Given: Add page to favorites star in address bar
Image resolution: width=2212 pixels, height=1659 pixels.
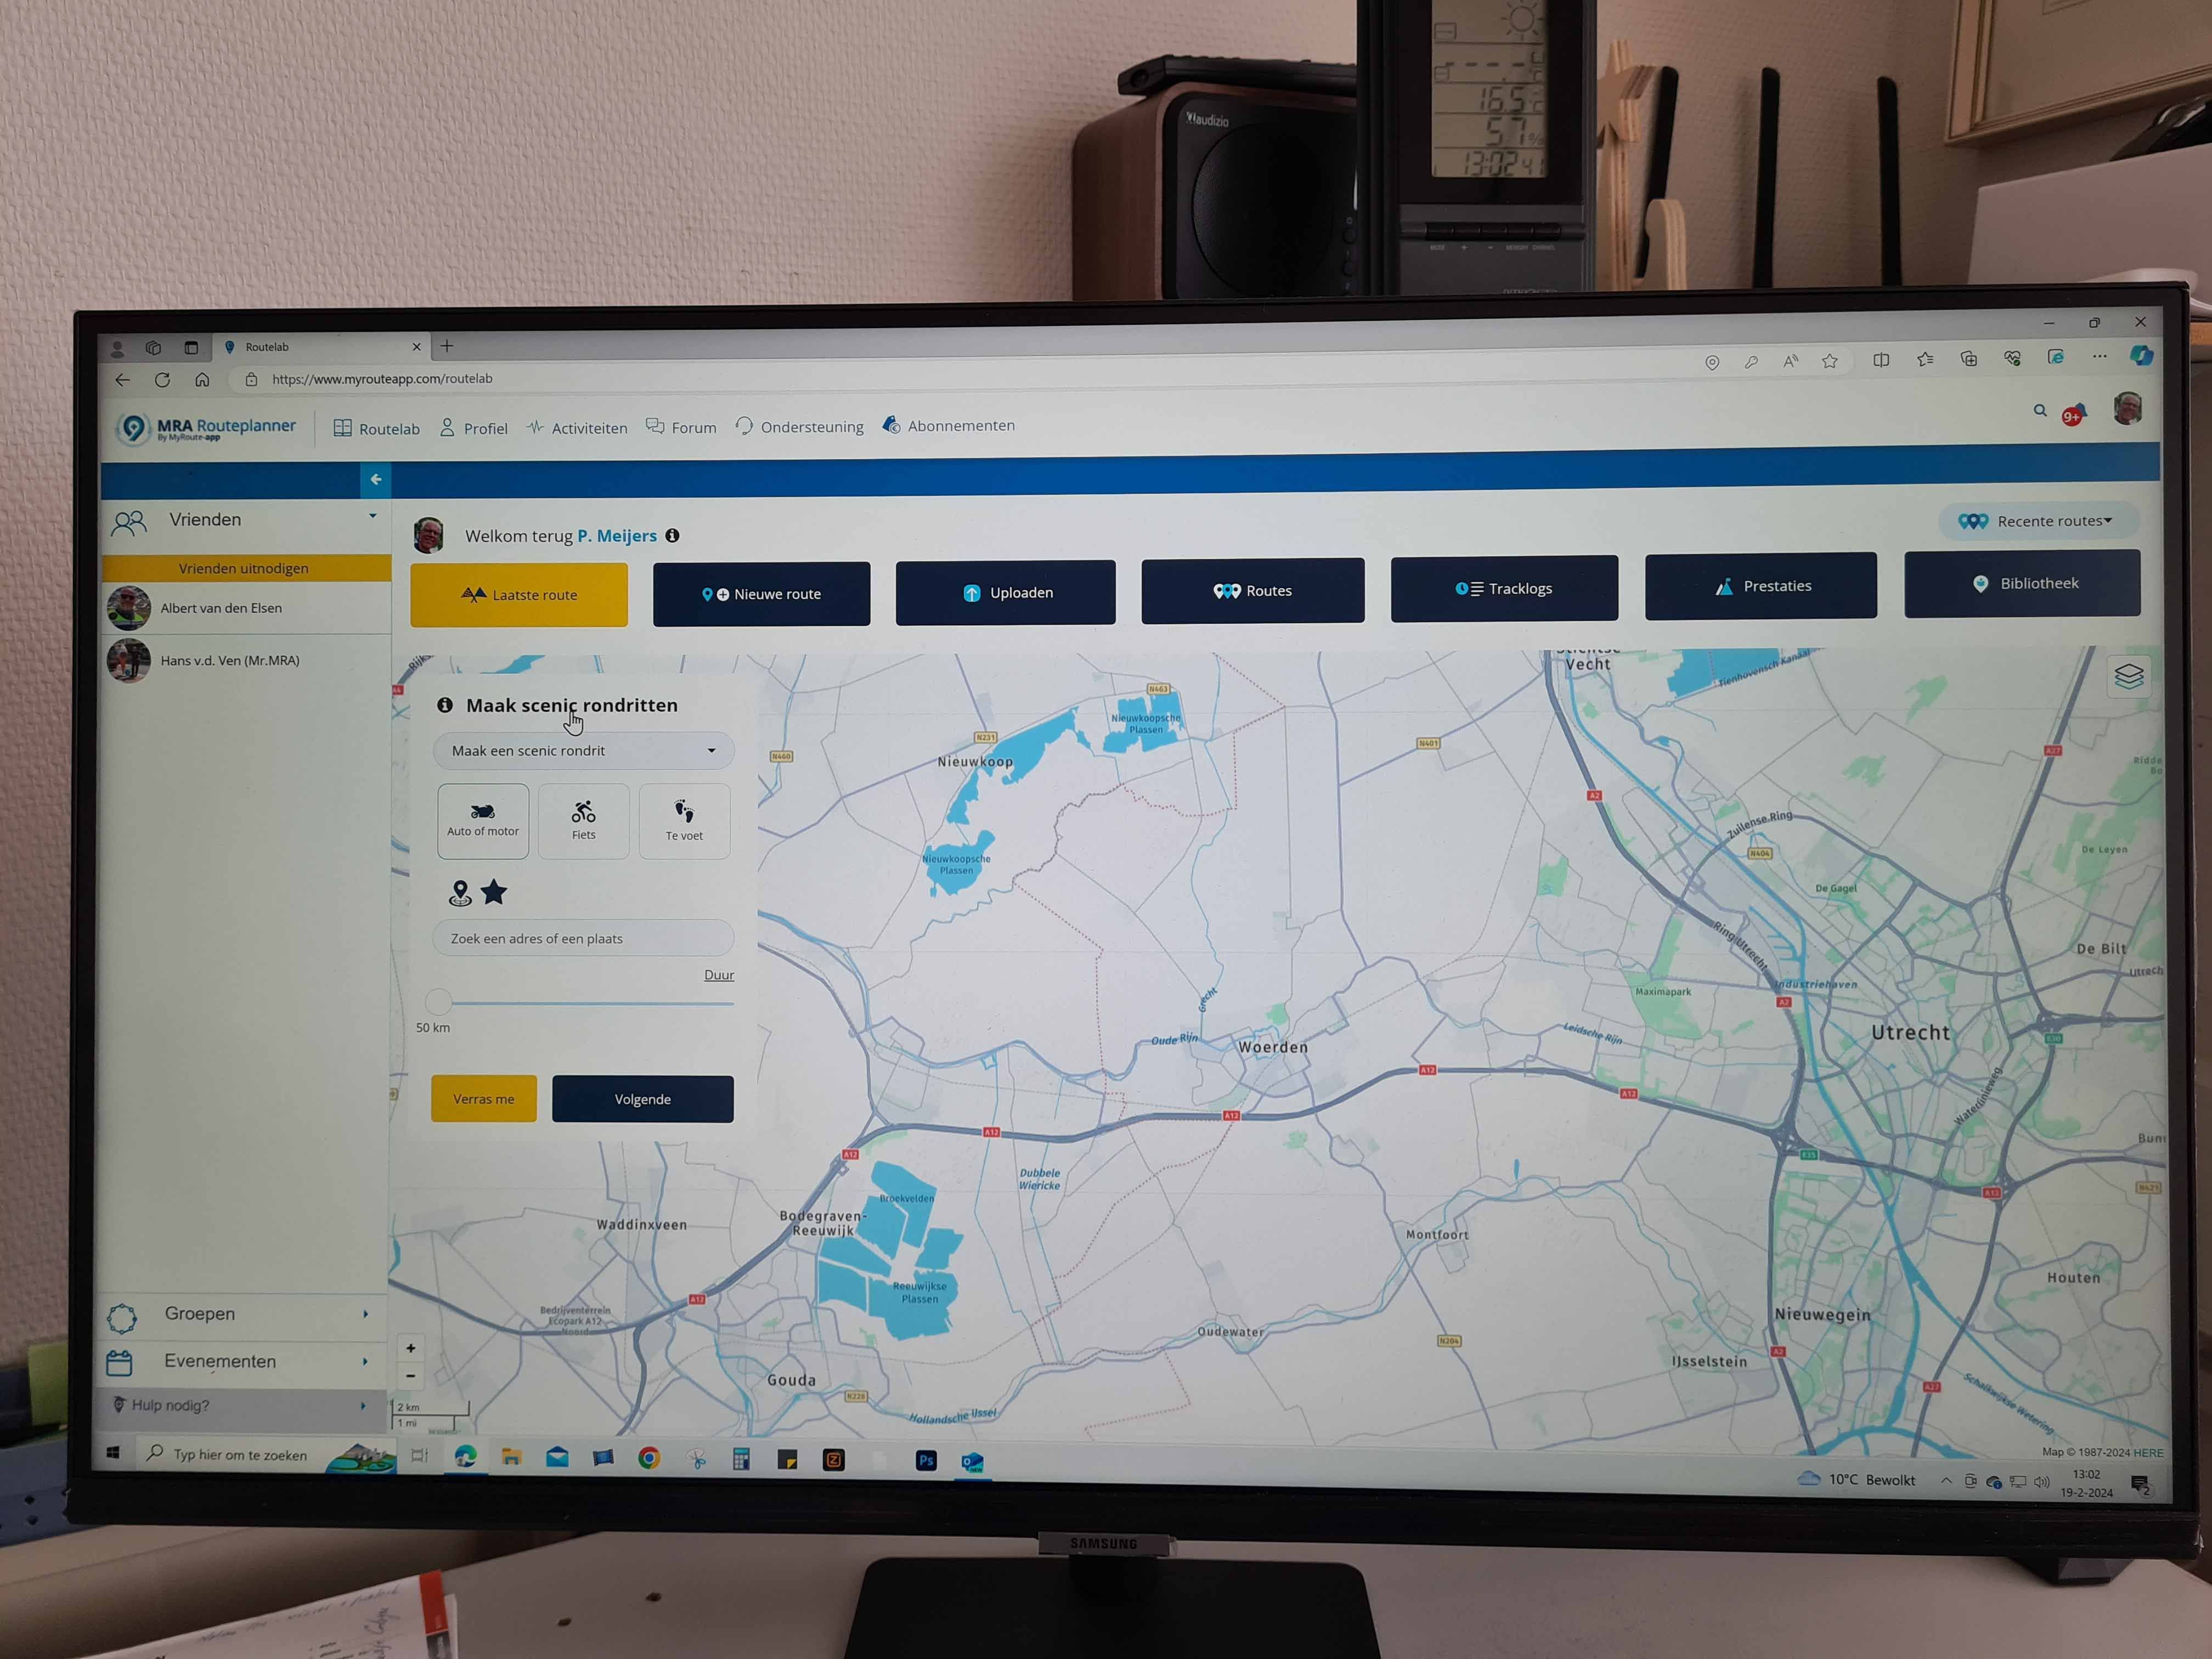Looking at the screenshot, I should tap(1829, 361).
